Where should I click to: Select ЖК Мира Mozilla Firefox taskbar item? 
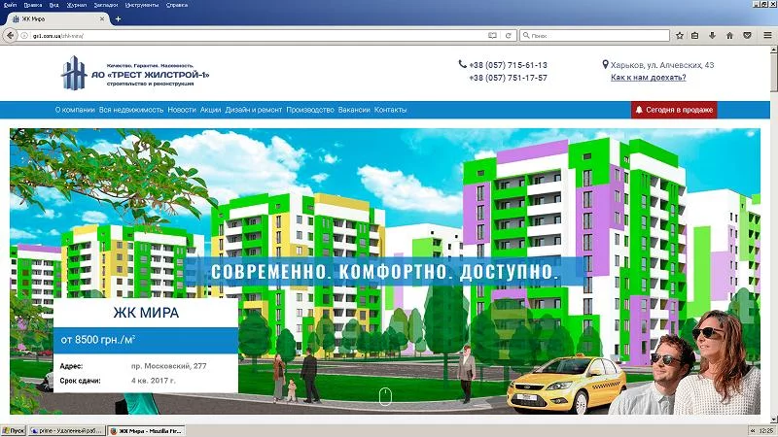click(x=147, y=431)
